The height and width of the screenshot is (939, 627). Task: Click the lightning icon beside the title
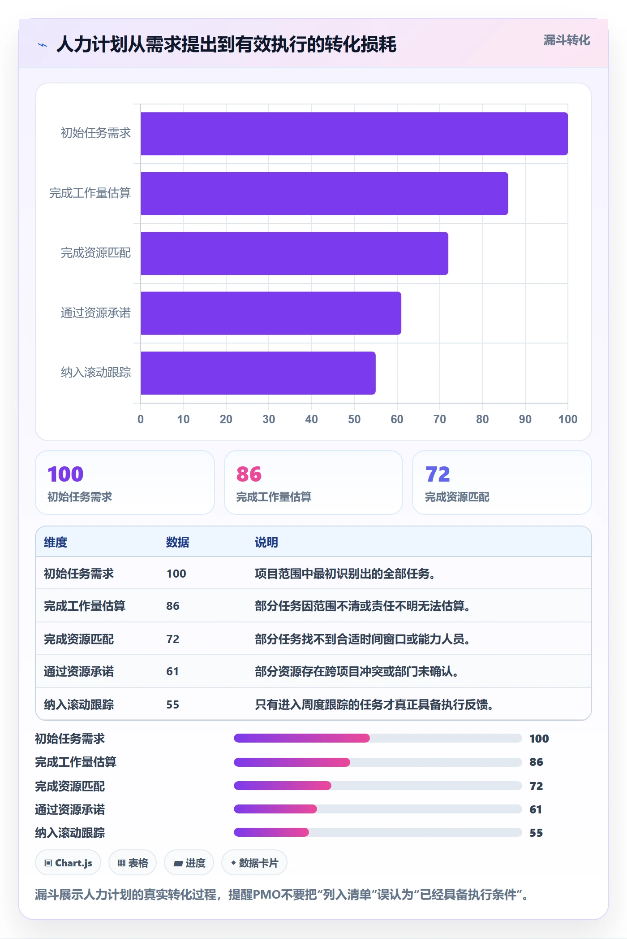tap(43, 45)
